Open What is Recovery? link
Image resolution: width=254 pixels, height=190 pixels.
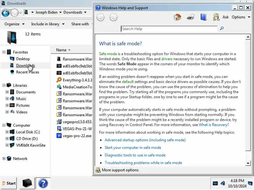click(214, 125)
